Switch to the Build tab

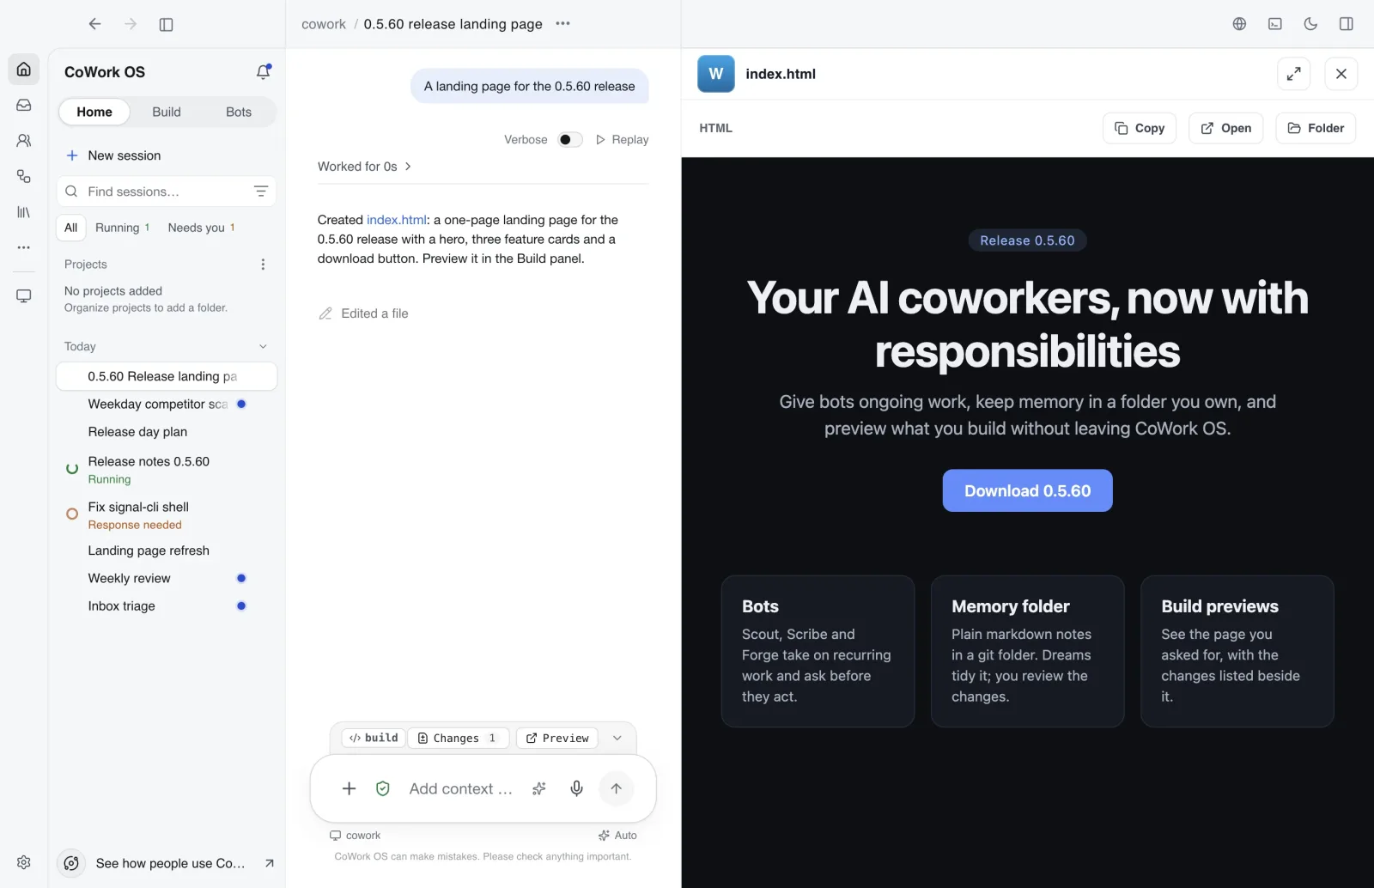[167, 112]
